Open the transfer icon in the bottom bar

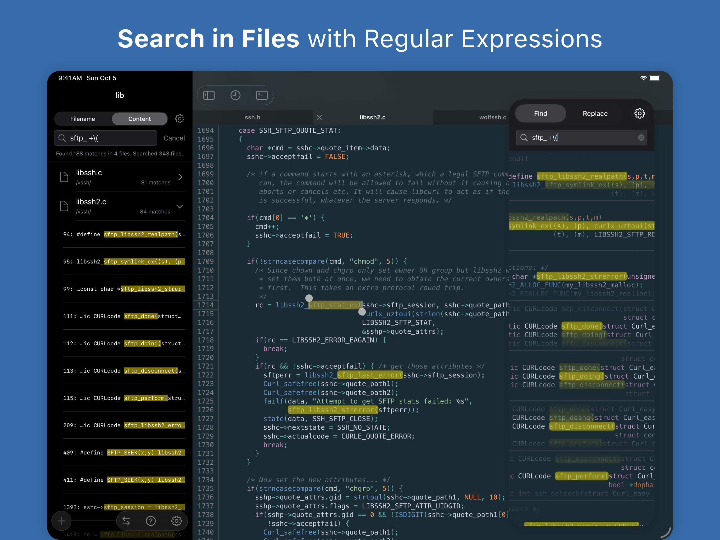click(126, 521)
